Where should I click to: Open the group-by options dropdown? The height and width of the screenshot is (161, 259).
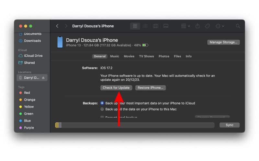tap(186, 26)
